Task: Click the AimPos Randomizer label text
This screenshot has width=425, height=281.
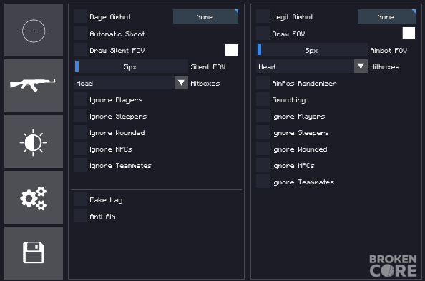Action: click(x=304, y=84)
